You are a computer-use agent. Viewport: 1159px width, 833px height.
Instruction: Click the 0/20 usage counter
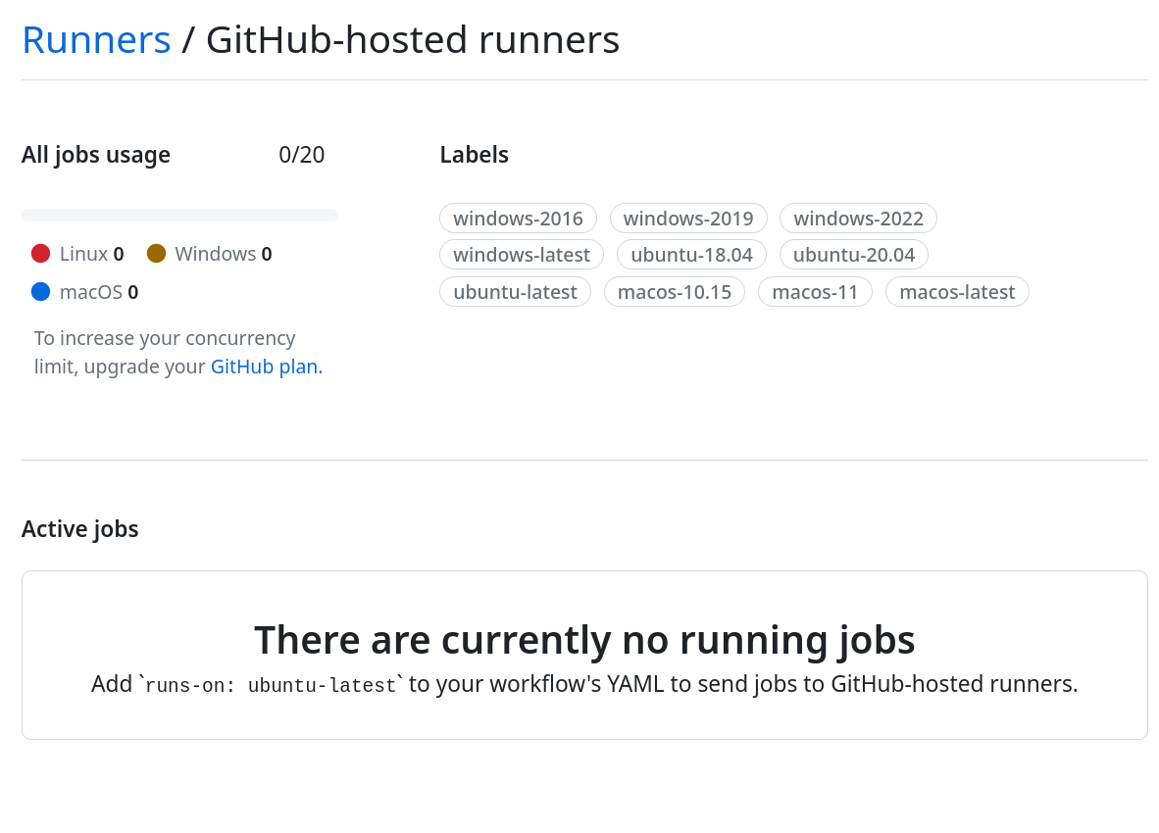[x=301, y=154]
